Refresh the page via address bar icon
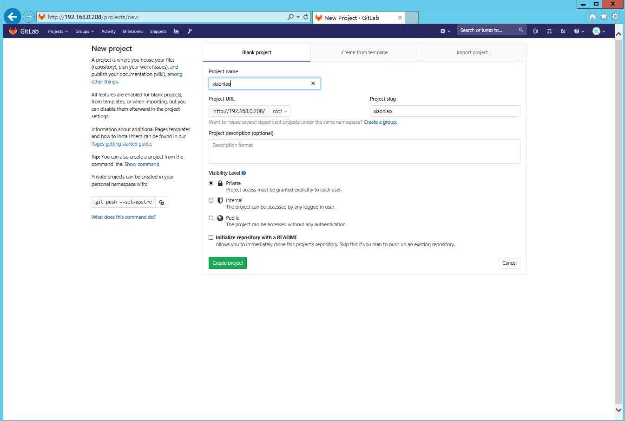This screenshot has width=625, height=421. point(306,17)
